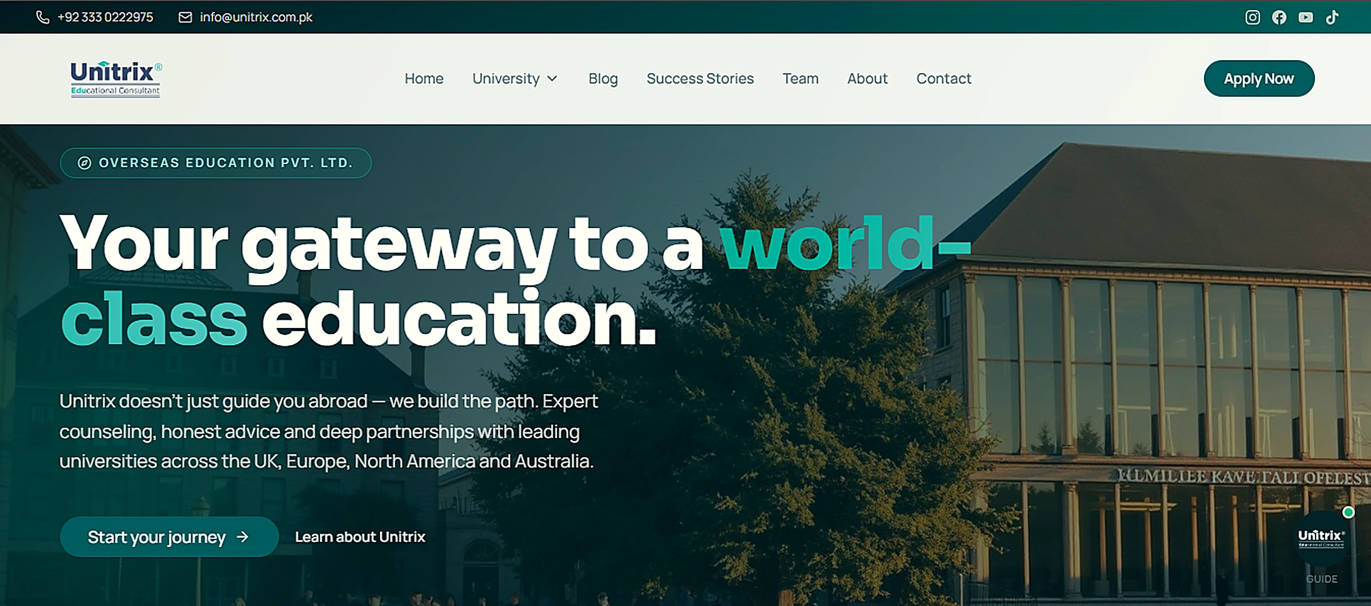Viewport: 1371px width, 606px height.
Task: Click Start your journey button
Action: [169, 537]
